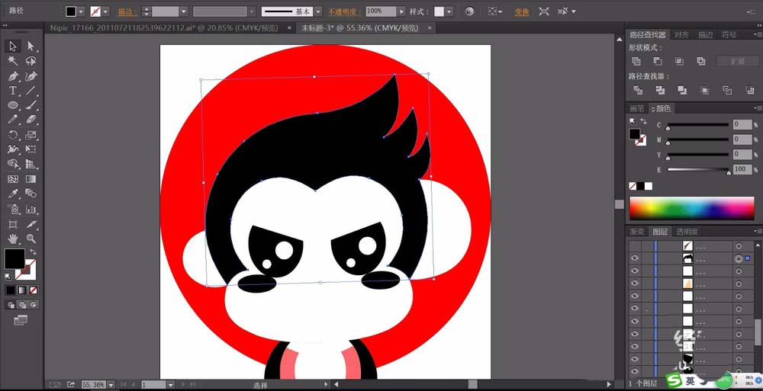
Task: Set toolbar paint mode to Gradient
Action: coord(22,290)
